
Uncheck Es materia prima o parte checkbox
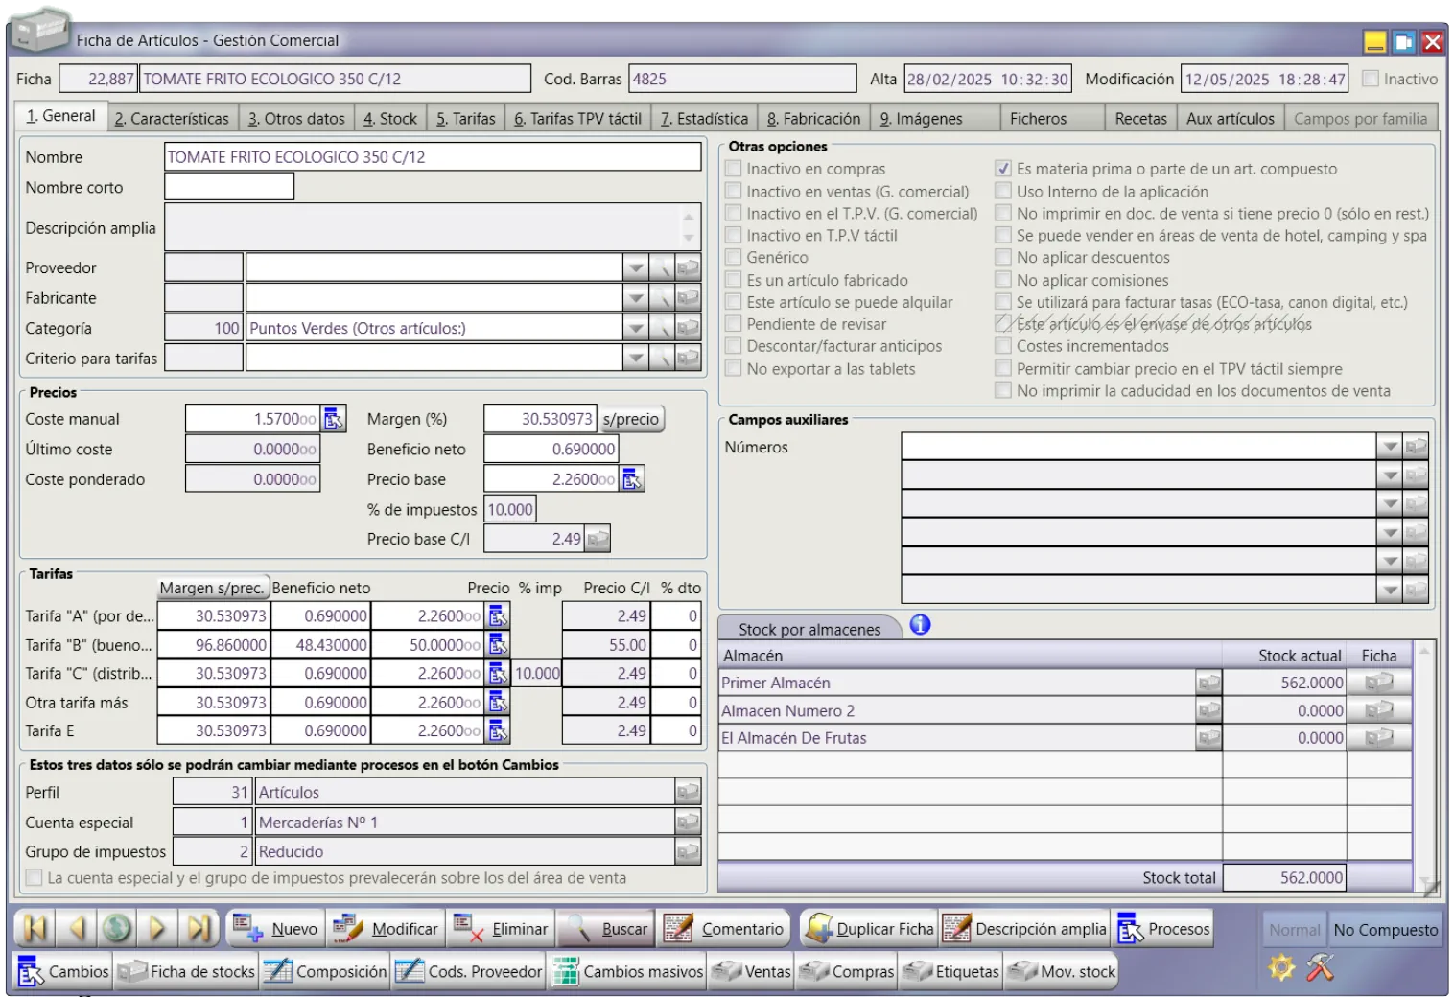tap(1003, 169)
